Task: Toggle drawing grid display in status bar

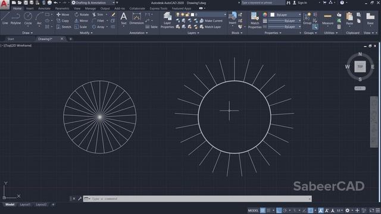Action: [263, 210]
